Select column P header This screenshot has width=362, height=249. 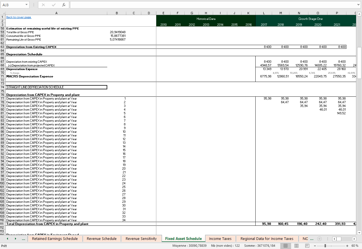coord(337,13)
